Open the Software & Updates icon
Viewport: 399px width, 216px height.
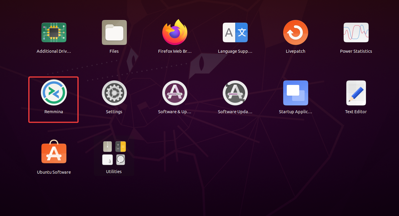(175, 93)
